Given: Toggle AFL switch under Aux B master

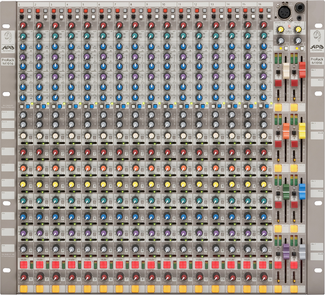Looking at the screenshot, I should tap(302, 48).
